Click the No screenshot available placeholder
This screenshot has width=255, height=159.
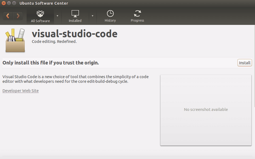coord(206,110)
